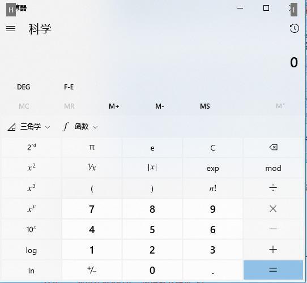Click the C clear button
307x283 pixels.
coord(212,147)
